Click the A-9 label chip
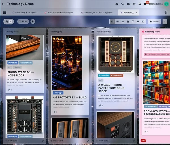The image size is (170, 145). [101, 80]
